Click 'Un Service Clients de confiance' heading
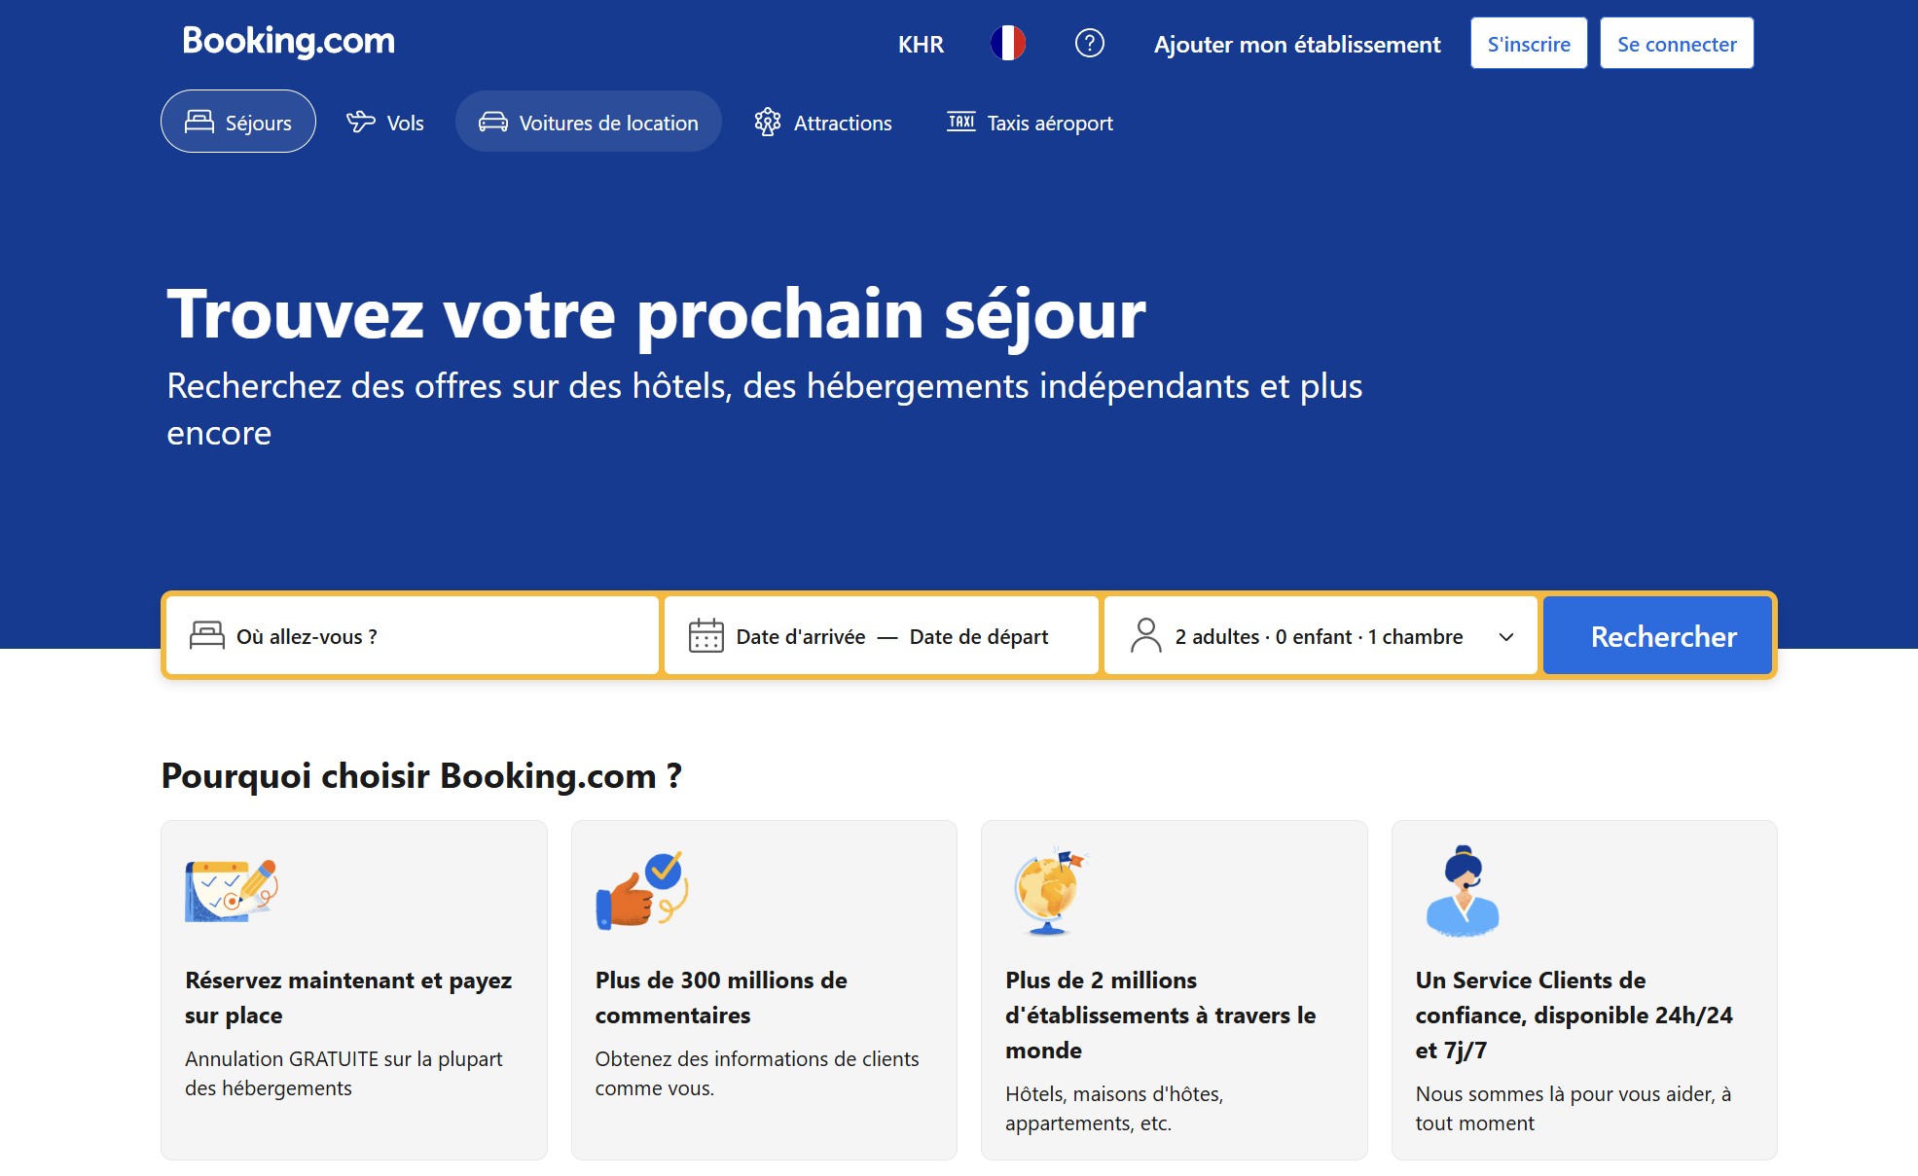Image resolution: width=1918 pixels, height=1176 pixels. (x=1574, y=1015)
